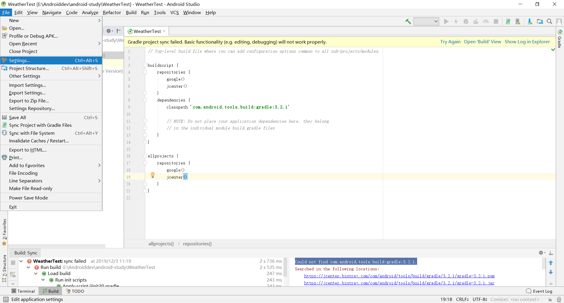Screen dimensions: 564x303
Task: Click the stop build square icon
Action: [13, 263]
